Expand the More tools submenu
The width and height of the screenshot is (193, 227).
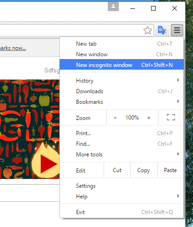[x=122, y=155]
